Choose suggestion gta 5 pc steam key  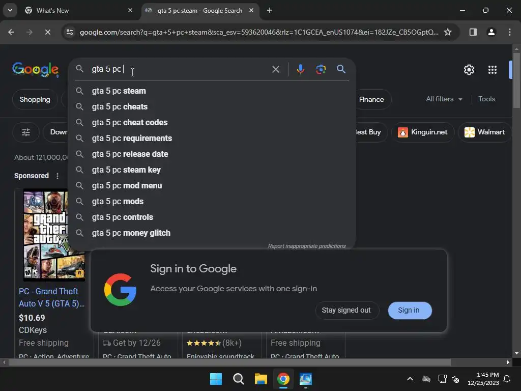pyautogui.click(x=212, y=170)
